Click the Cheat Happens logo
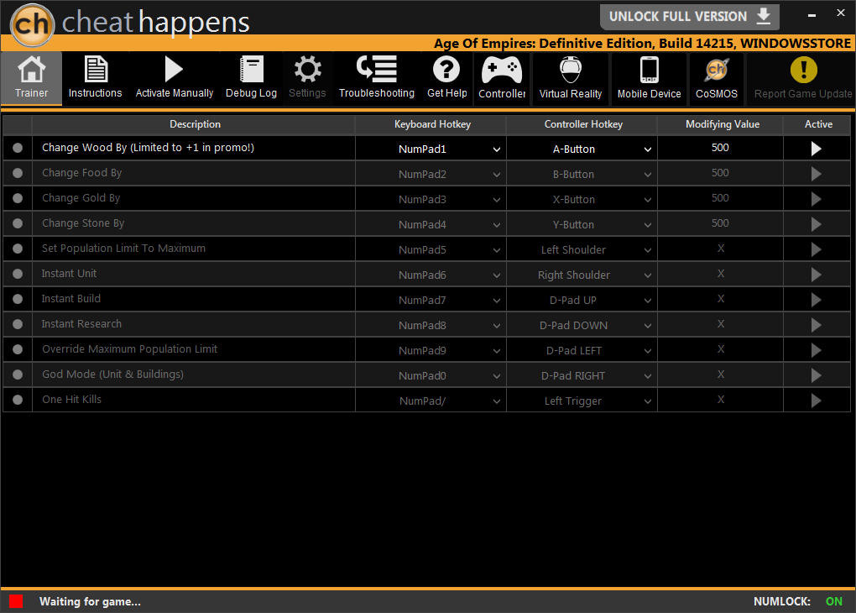This screenshot has width=856, height=613. [32, 24]
